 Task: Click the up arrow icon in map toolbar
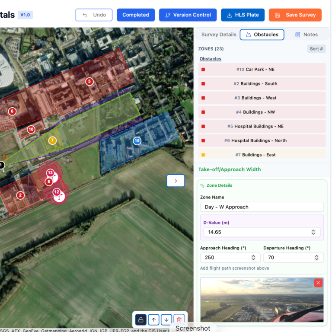click(153, 319)
